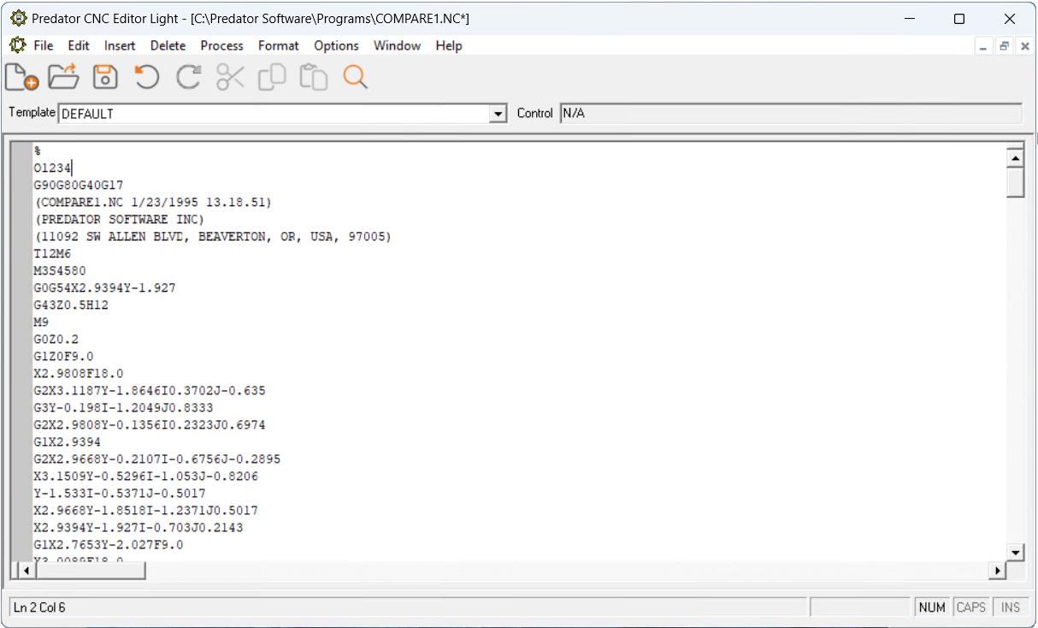Image resolution: width=1038 pixels, height=628 pixels.
Task: Toggle INS overwrite mode
Action: click(x=1010, y=607)
